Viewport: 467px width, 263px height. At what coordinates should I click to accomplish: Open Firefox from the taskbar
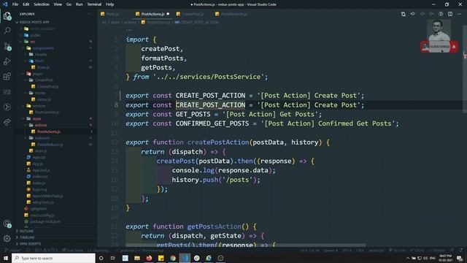(x=149, y=258)
